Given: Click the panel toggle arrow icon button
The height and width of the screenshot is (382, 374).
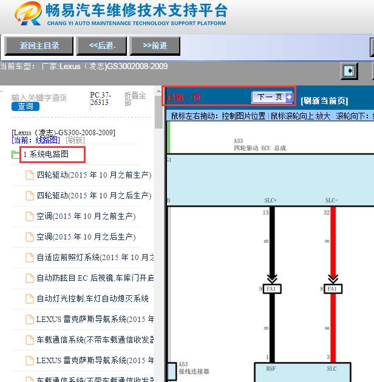Looking at the screenshot, I should tap(349, 71).
